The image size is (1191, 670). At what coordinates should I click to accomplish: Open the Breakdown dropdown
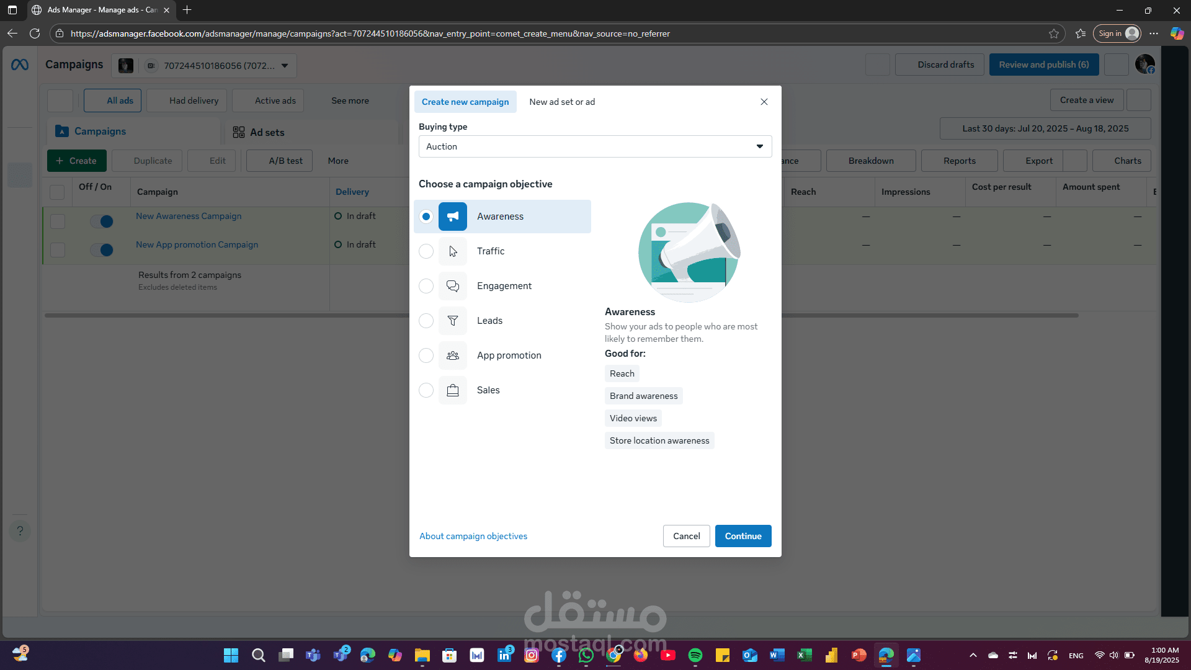tap(871, 161)
